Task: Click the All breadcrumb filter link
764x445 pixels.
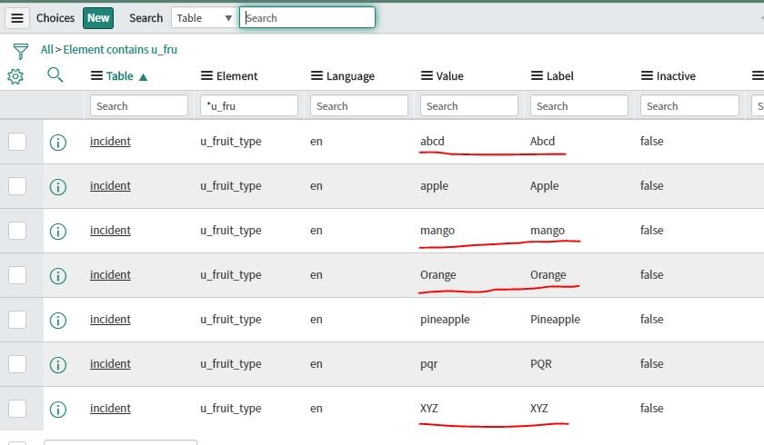Action: pyautogui.click(x=46, y=50)
